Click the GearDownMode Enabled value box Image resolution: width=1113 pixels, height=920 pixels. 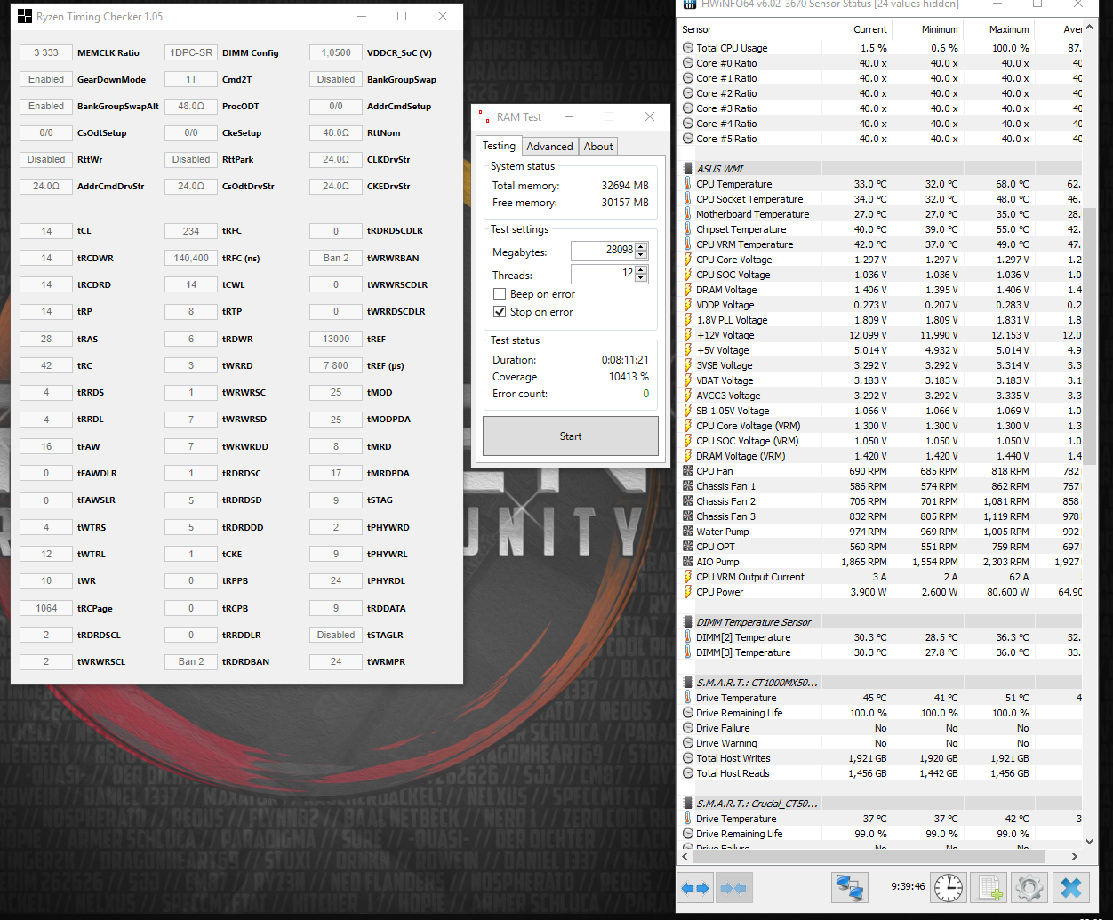coord(46,79)
